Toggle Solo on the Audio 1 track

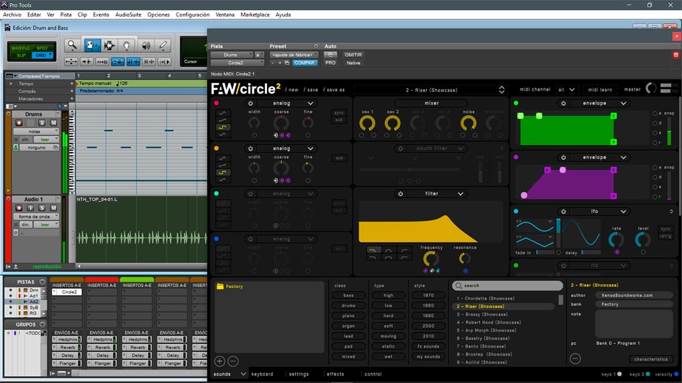(x=42, y=208)
